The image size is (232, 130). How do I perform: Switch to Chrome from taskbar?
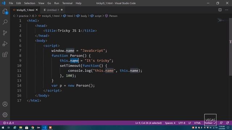pos(33,127)
